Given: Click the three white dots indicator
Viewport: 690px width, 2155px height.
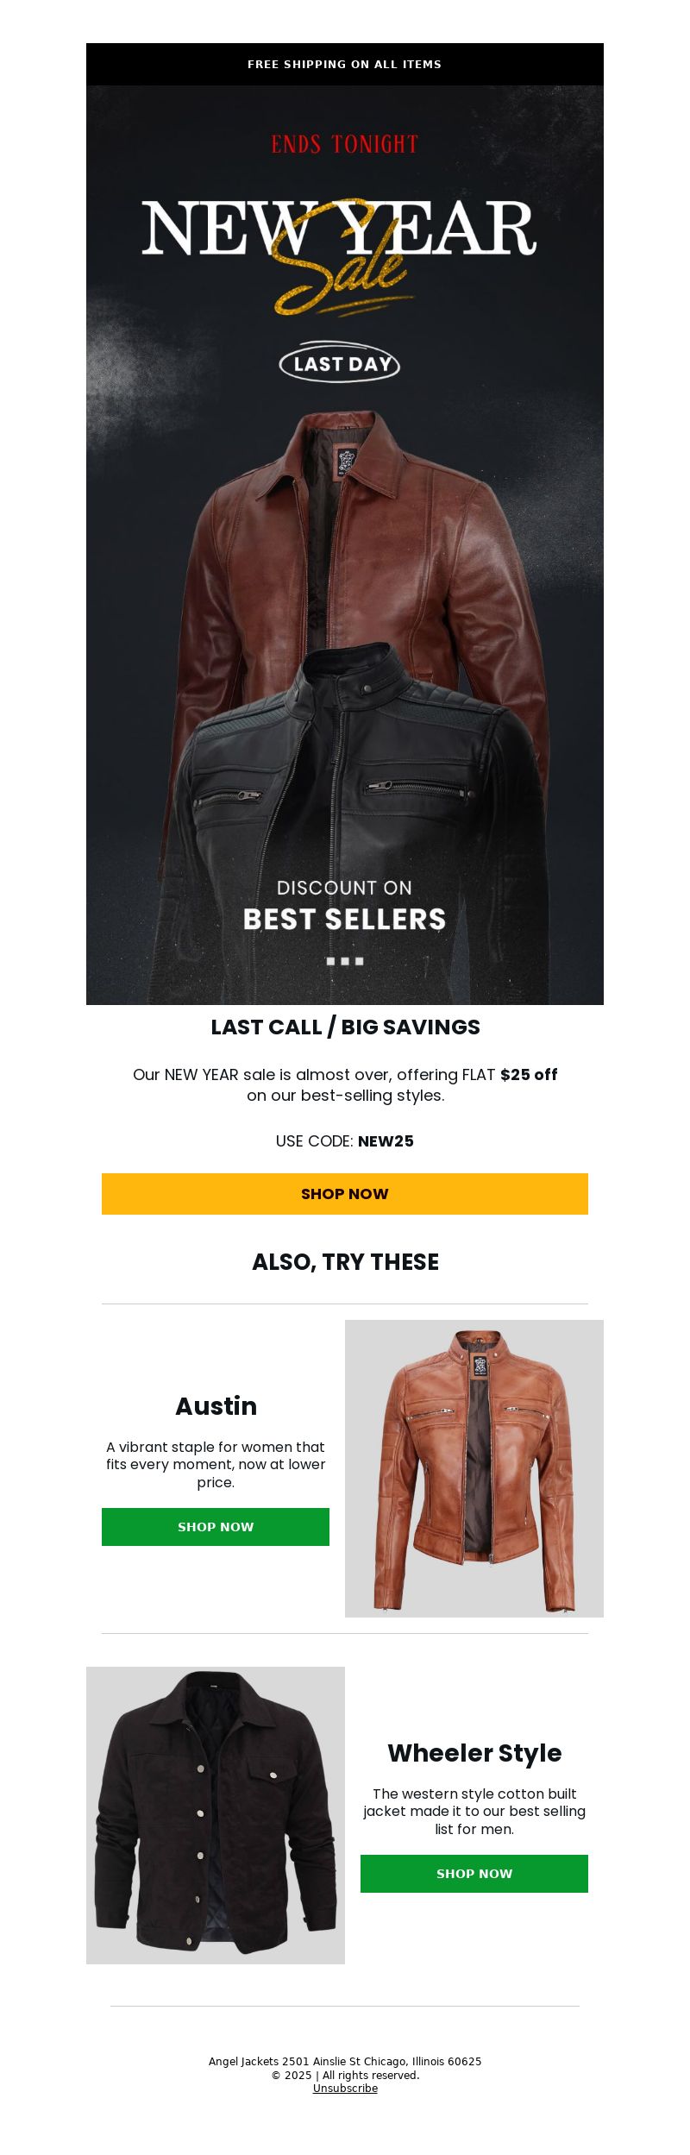Looking at the screenshot, I should point(345,961).
